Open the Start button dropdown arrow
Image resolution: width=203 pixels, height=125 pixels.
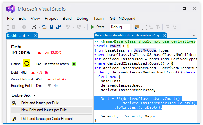[x=107, y=27]
